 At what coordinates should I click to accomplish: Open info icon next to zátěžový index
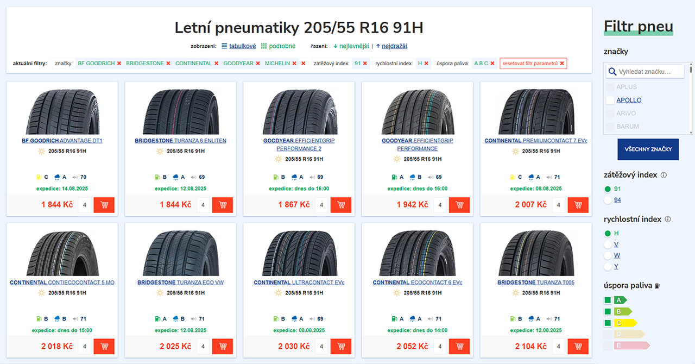(x=664, y=175)
